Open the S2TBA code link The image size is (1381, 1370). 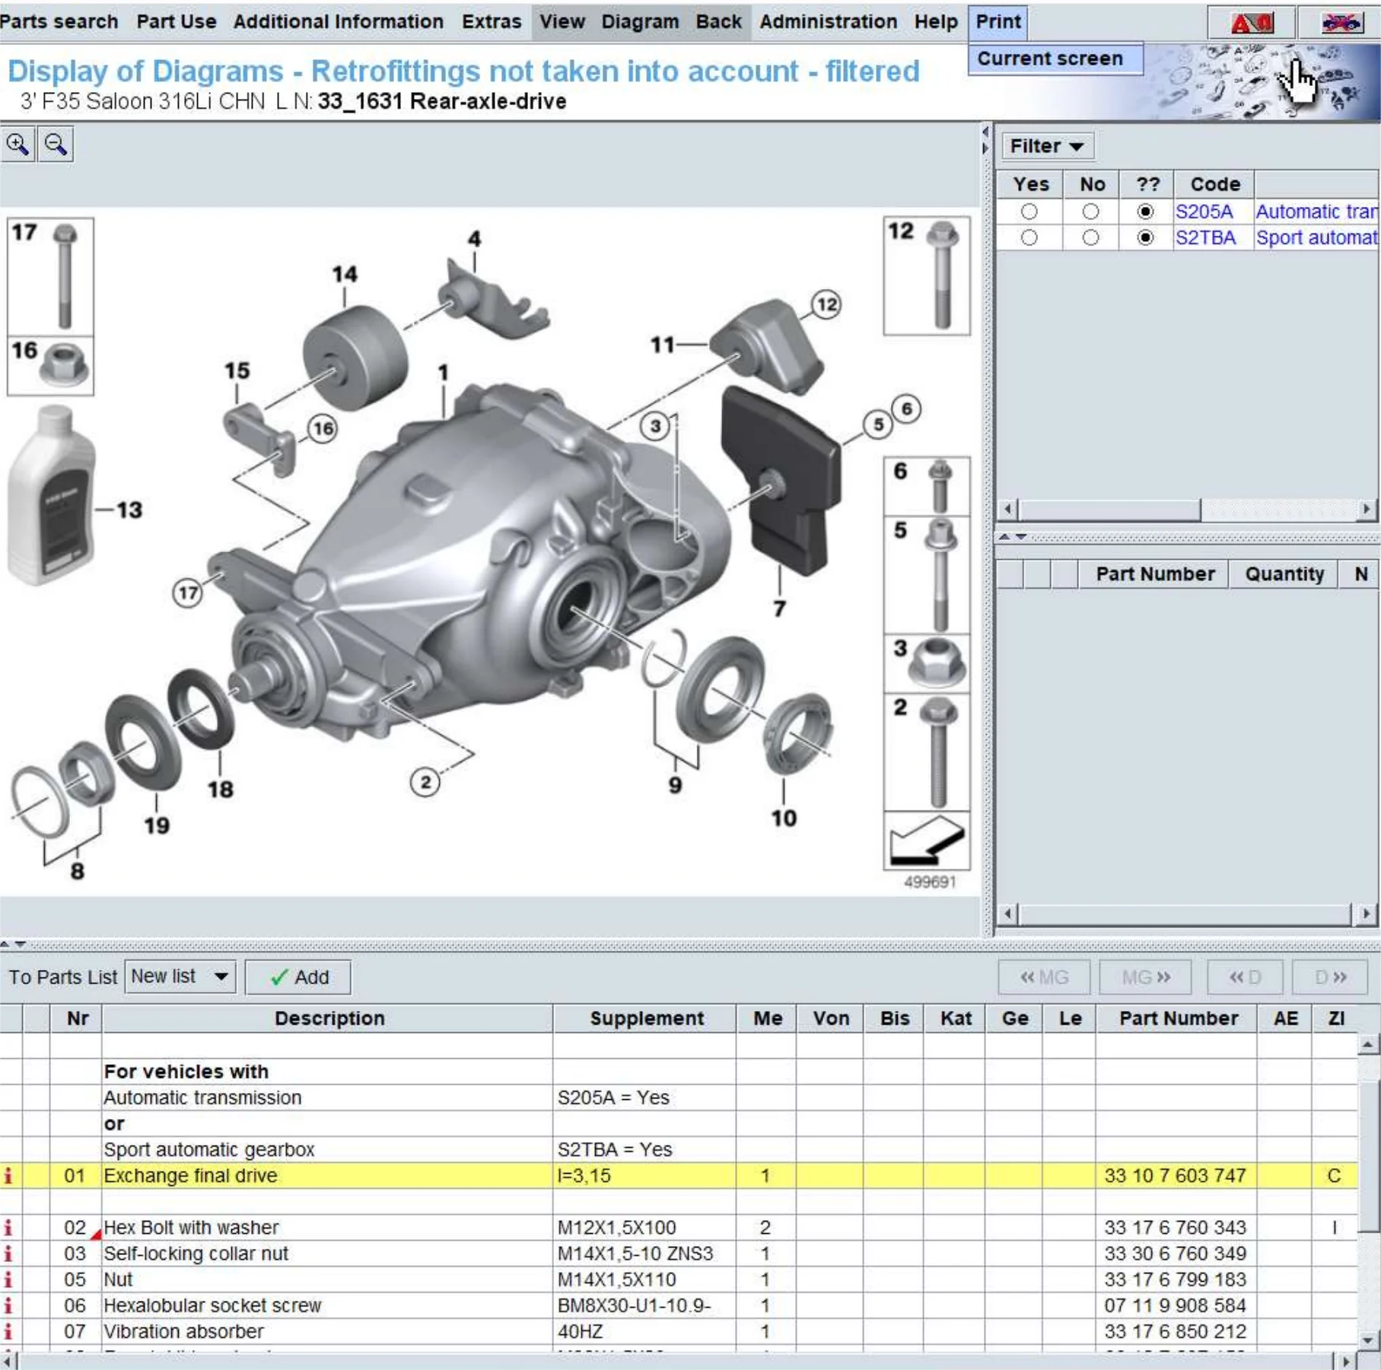[x=1204, y=238]
